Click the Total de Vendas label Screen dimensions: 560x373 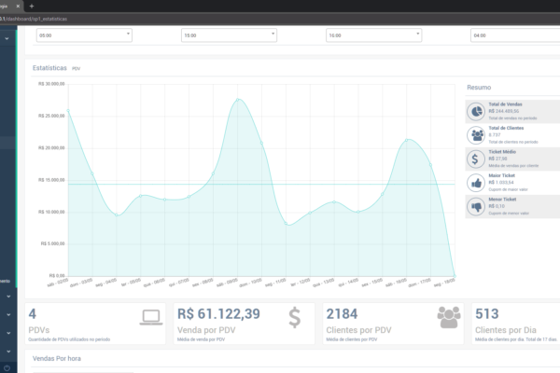pyautogui.click(x=505, y=104)
